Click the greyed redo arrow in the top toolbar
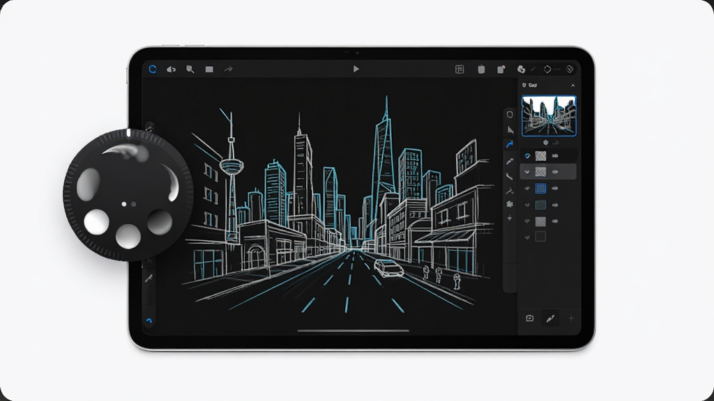 pos(229,69)
